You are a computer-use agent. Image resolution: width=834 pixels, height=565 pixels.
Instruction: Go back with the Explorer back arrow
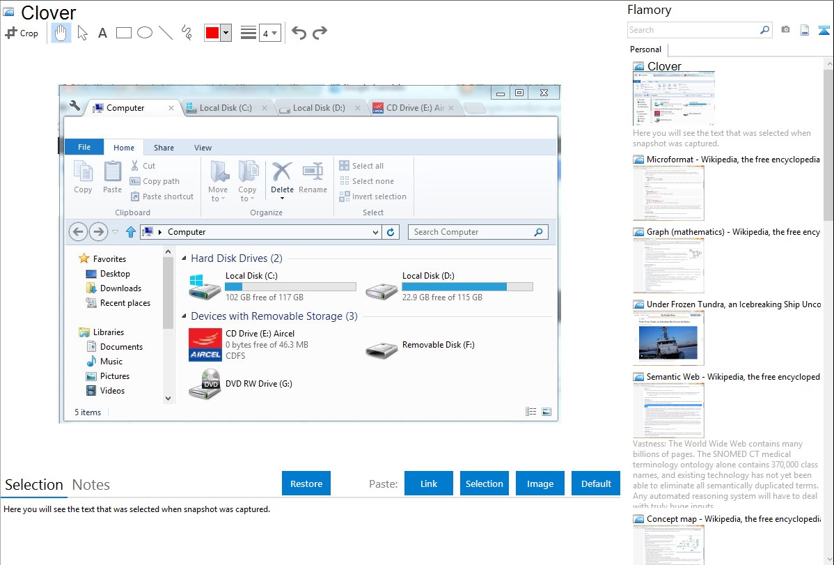click(78, 232)
